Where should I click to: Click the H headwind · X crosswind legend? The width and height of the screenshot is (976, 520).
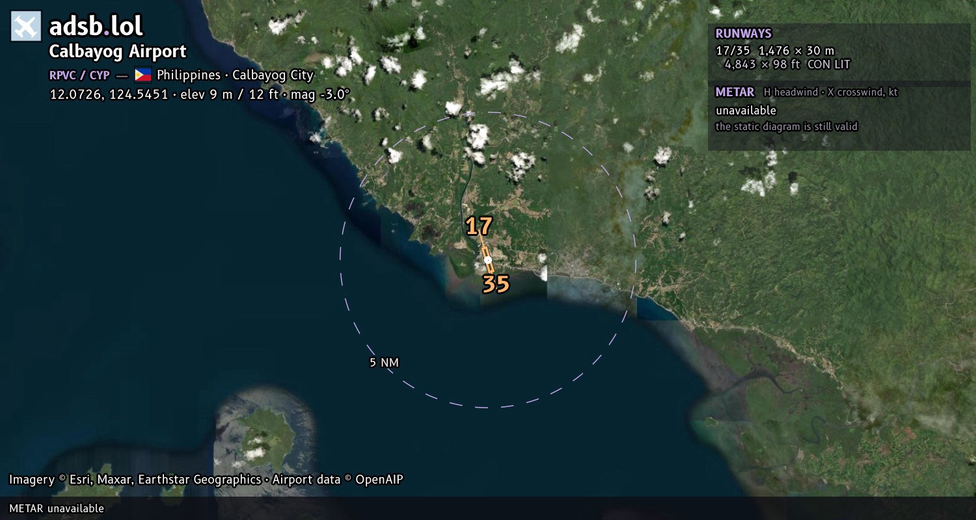[x=831, y=92]
